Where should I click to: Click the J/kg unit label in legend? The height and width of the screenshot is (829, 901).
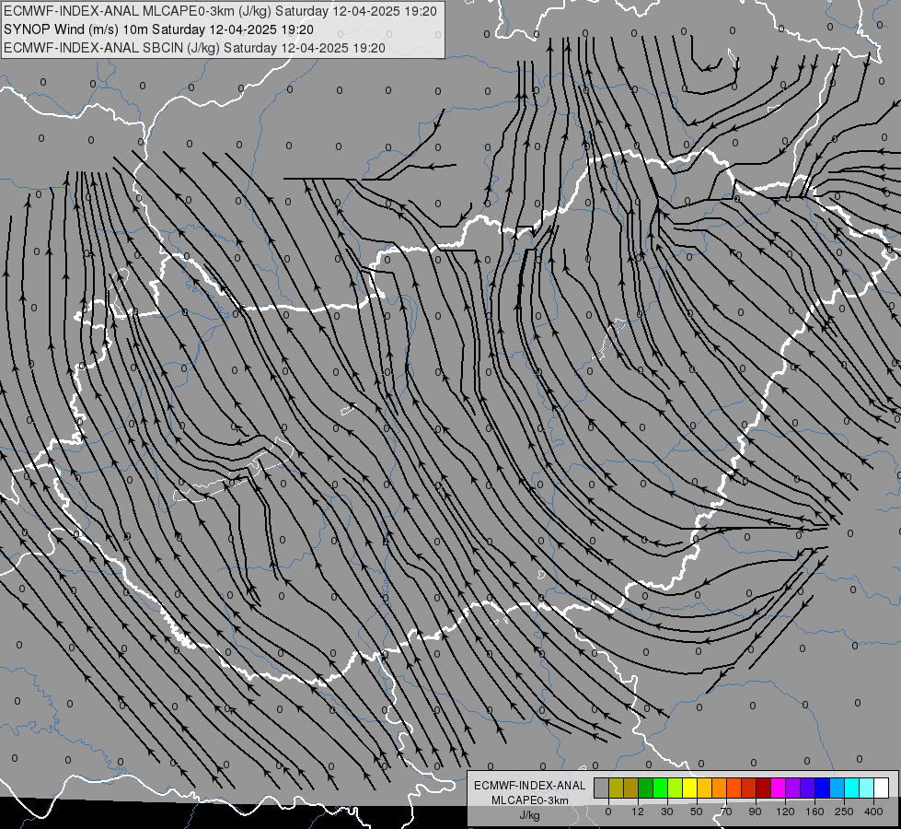click(530, 815)
